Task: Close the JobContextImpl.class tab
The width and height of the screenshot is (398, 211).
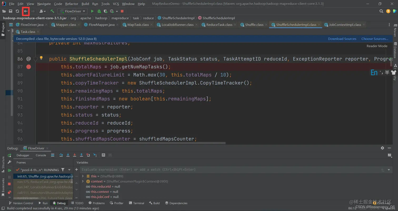Action: pyautogui.click(x=364, y=25)
